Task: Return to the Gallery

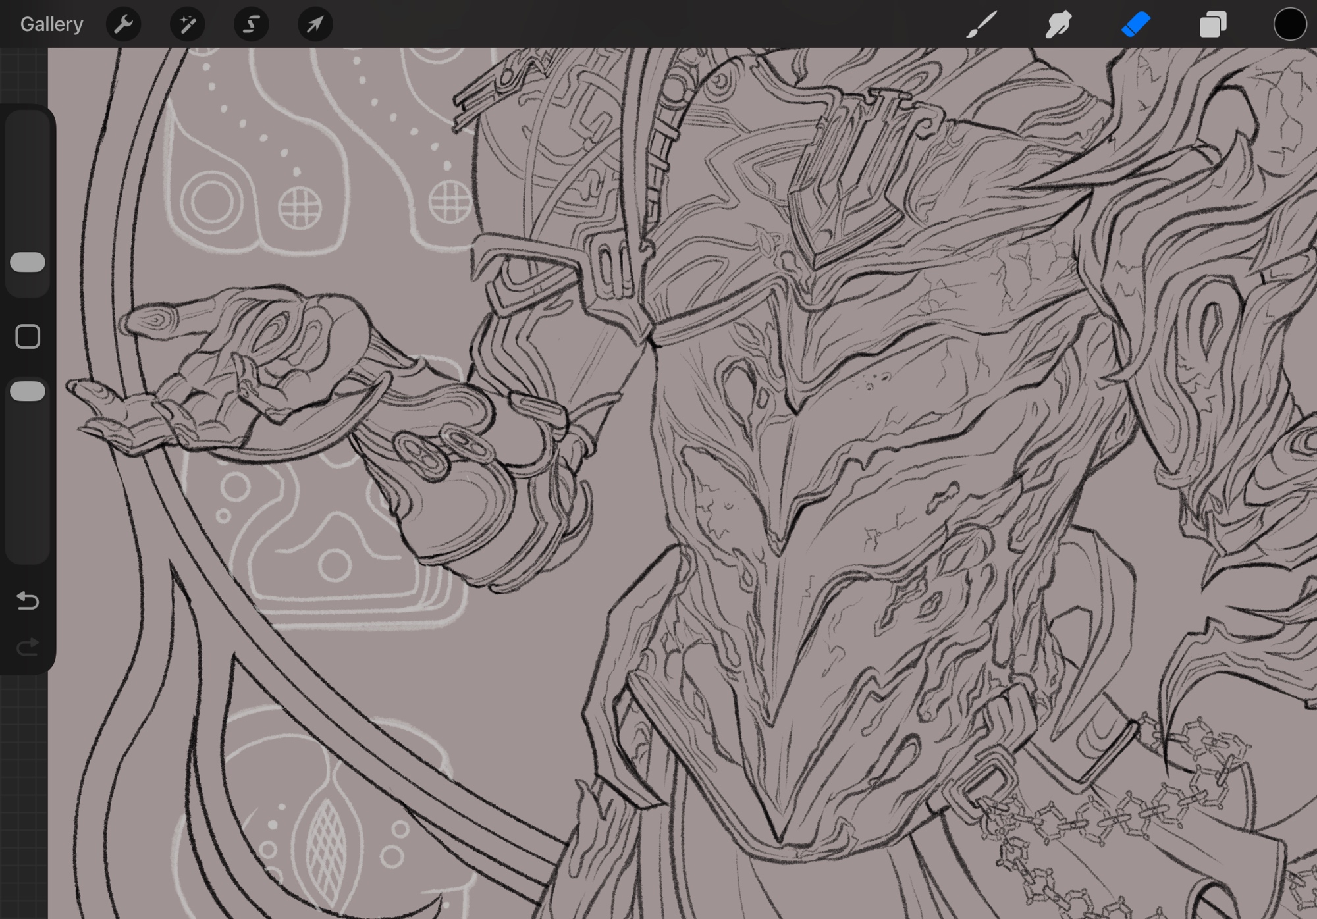Action: [51, 24]
